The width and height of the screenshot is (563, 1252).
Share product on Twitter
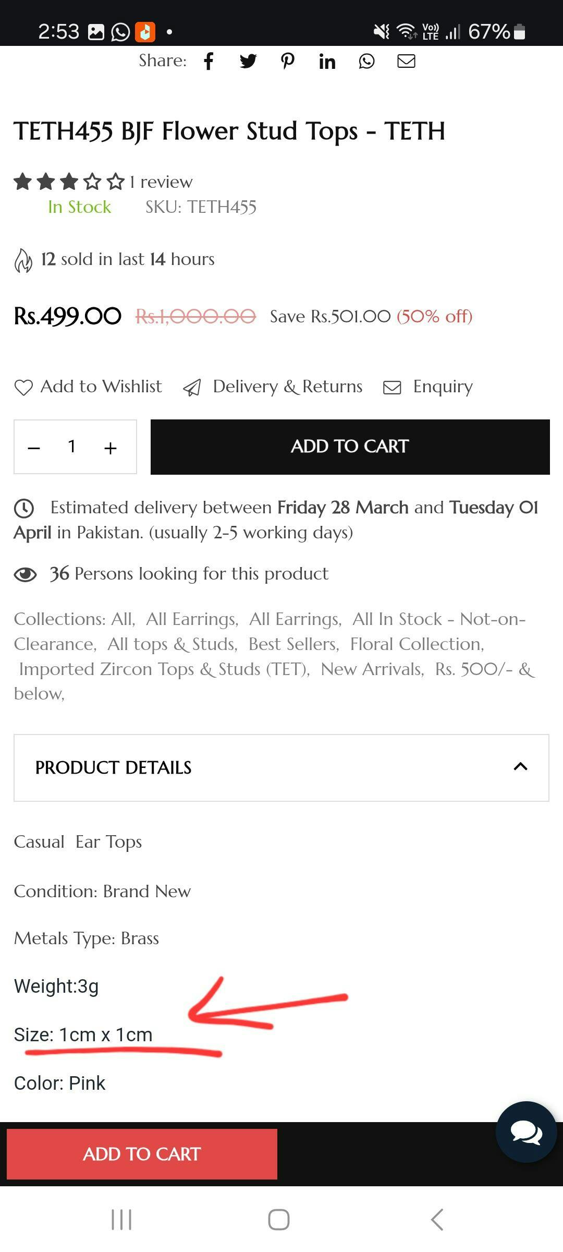click(248, 62)
